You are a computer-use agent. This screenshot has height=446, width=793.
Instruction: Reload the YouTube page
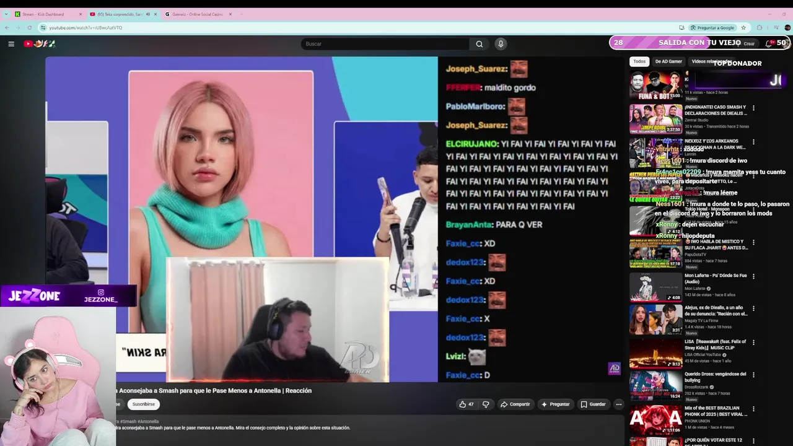point(30,27)
